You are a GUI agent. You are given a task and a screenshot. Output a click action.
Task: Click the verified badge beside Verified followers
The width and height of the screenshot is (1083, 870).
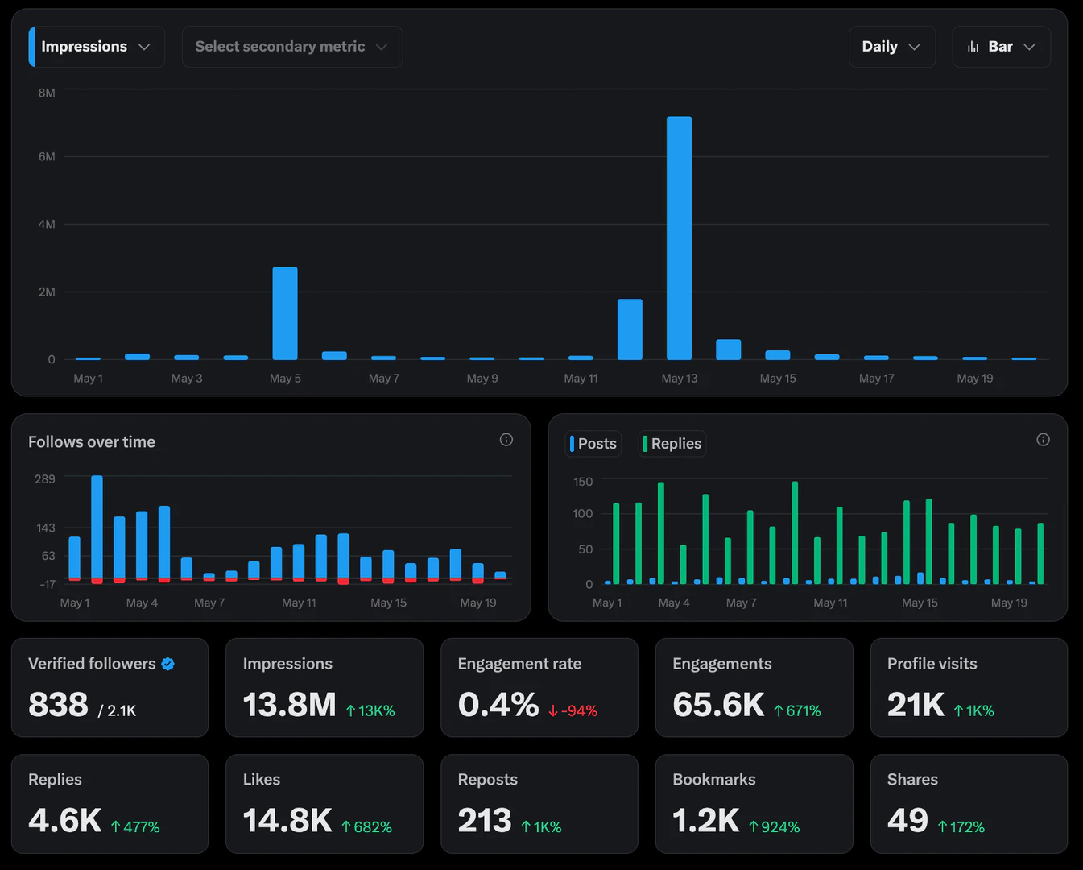(x=168, y=664)
